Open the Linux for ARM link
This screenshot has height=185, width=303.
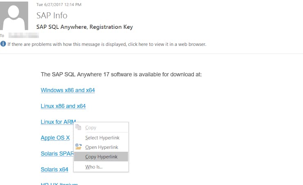58,122
